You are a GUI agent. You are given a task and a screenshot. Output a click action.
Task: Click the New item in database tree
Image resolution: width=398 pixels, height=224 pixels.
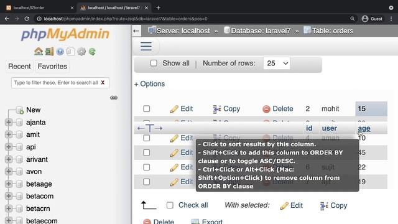[x=33, y=110]
